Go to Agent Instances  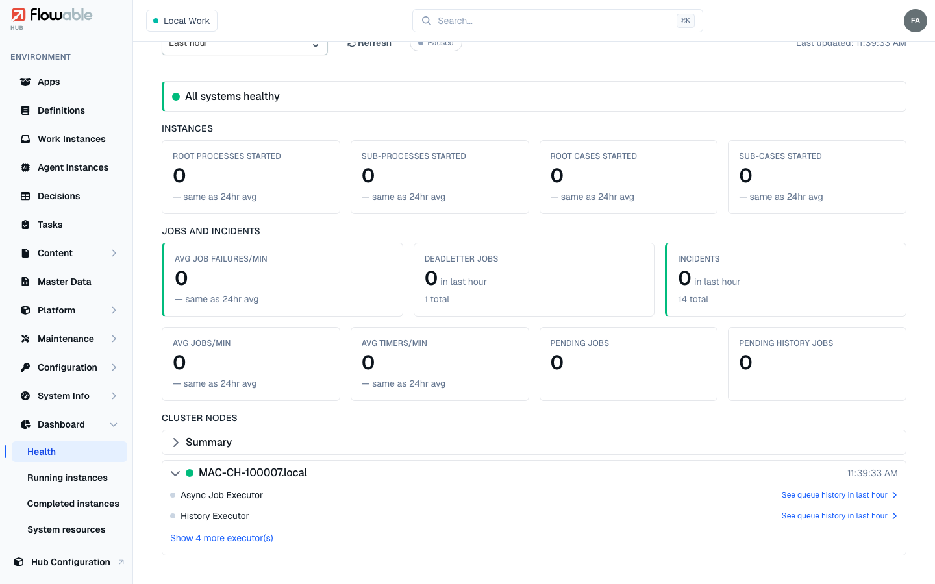point(73,167)
